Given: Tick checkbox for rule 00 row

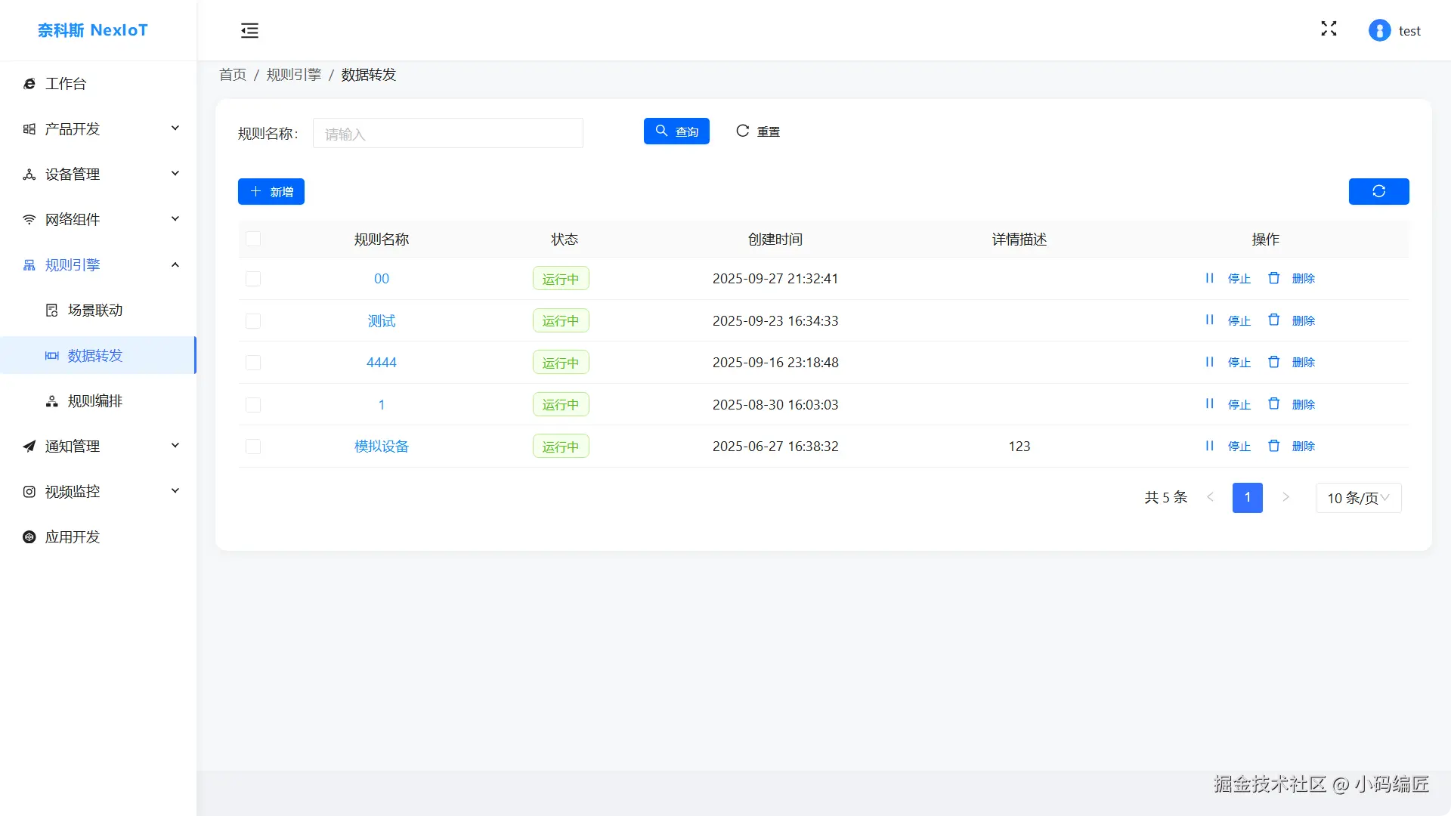Looking at the screenshot, I should (253, 279).
